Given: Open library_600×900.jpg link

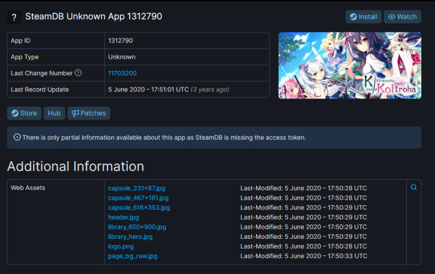Looking at the screenshot, I should (x=137, y=227).
